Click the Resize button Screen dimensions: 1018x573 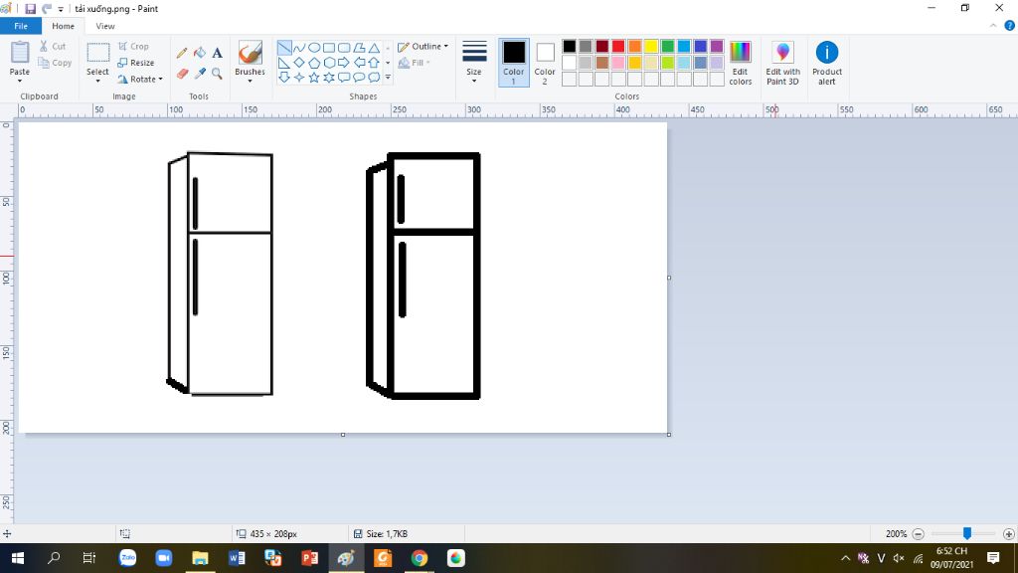click(136, 63)
